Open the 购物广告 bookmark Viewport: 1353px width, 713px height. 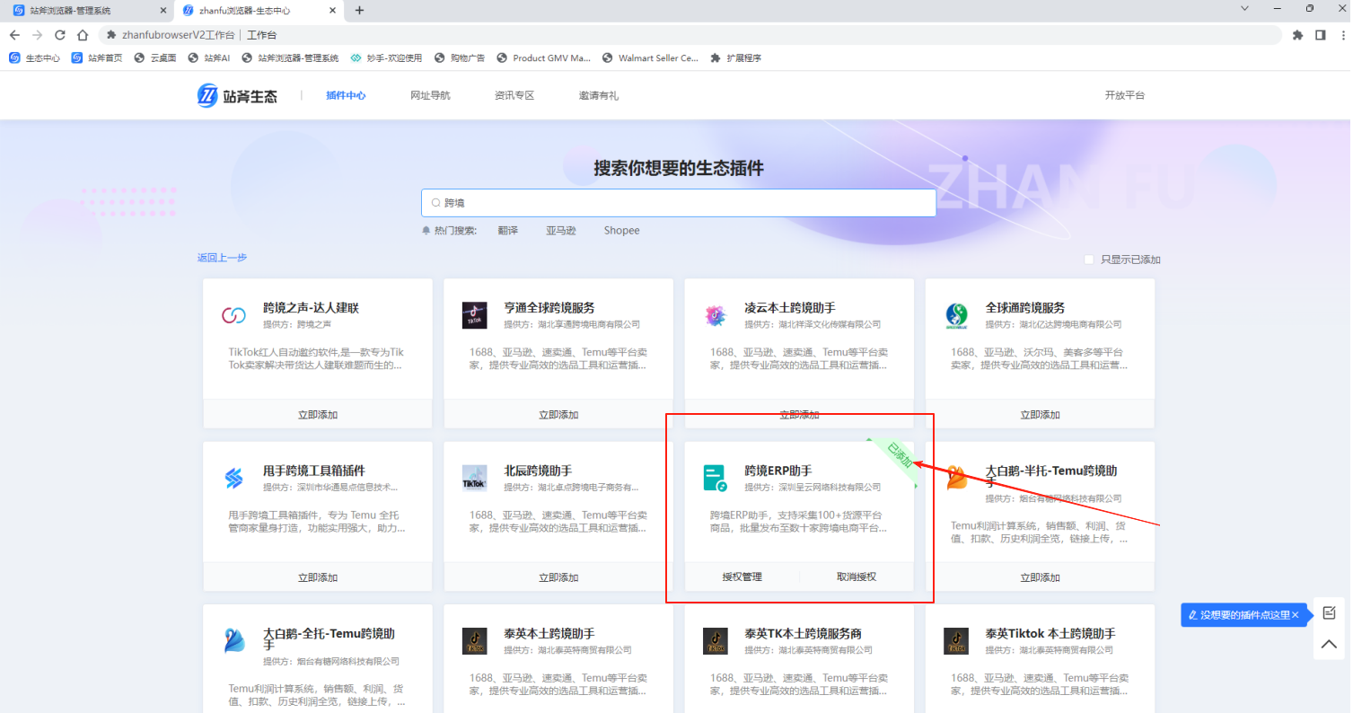(460, 57)
